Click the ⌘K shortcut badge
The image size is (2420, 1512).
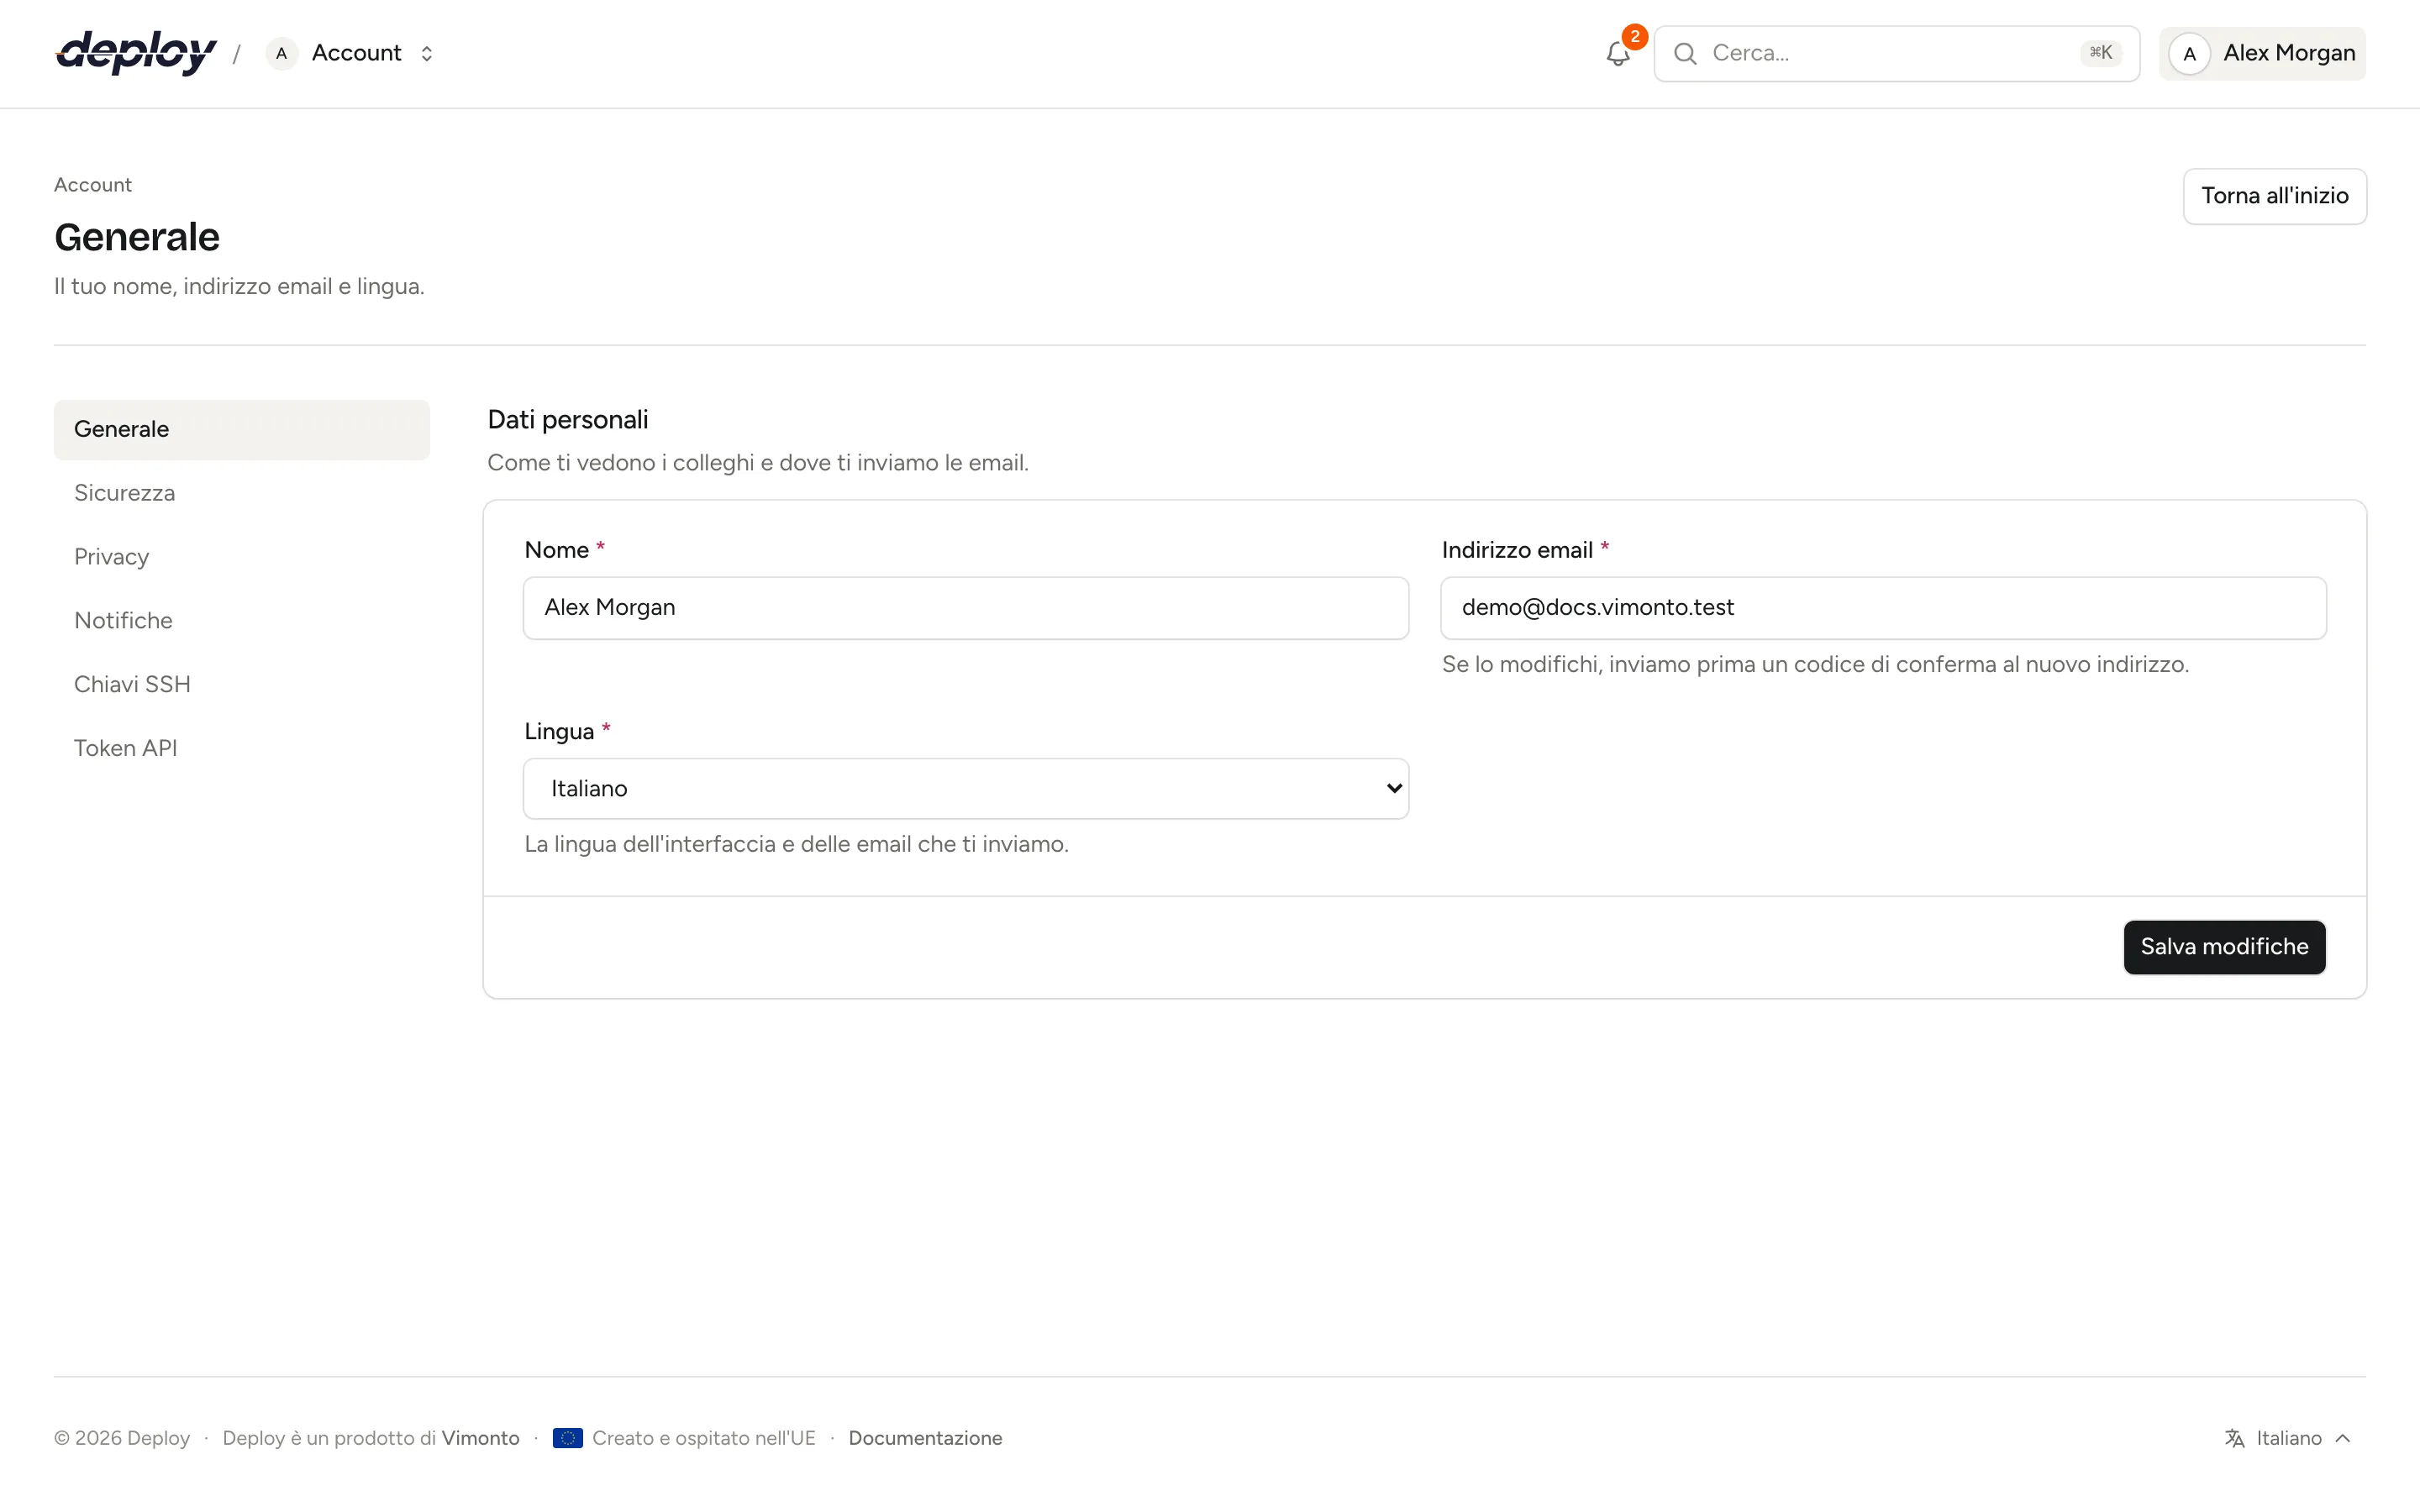[2101, 53]
